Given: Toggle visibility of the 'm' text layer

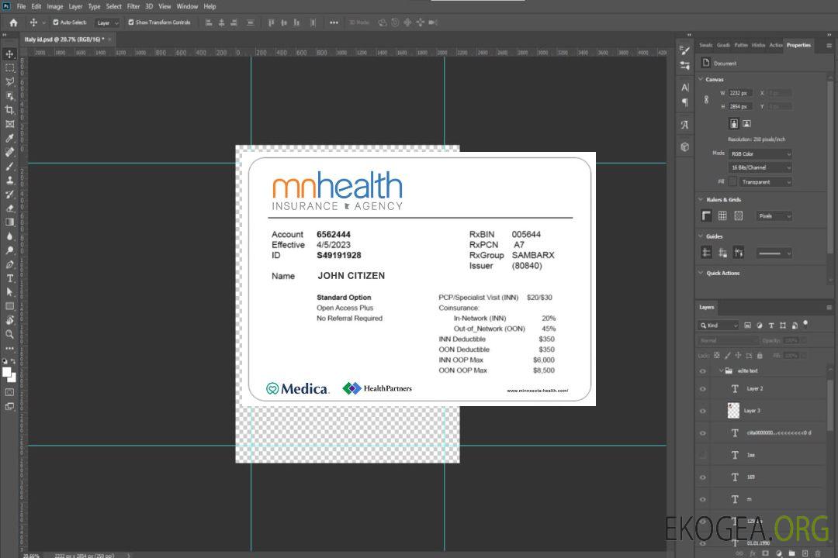Looking at the screenshot, I should coord(703,500).
